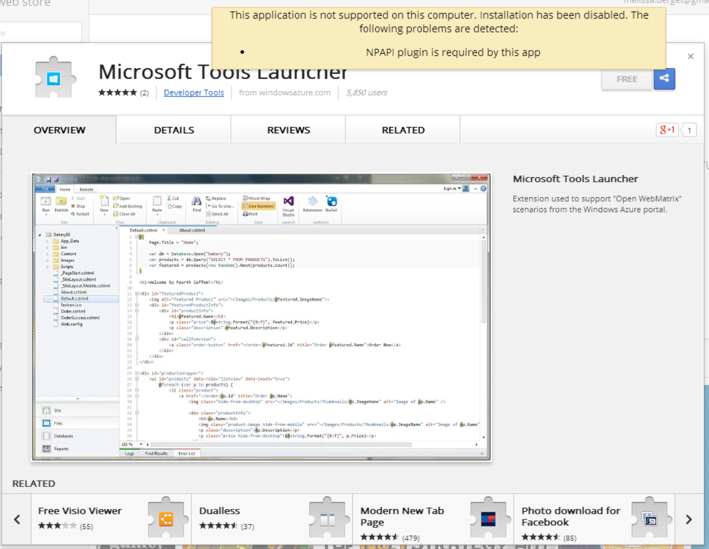Click the Microsoft Tools Launcher puzzle icon
This screenshot has width=709, height=549.
click(55, 77)
